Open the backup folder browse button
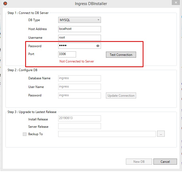 click(161, 134)
